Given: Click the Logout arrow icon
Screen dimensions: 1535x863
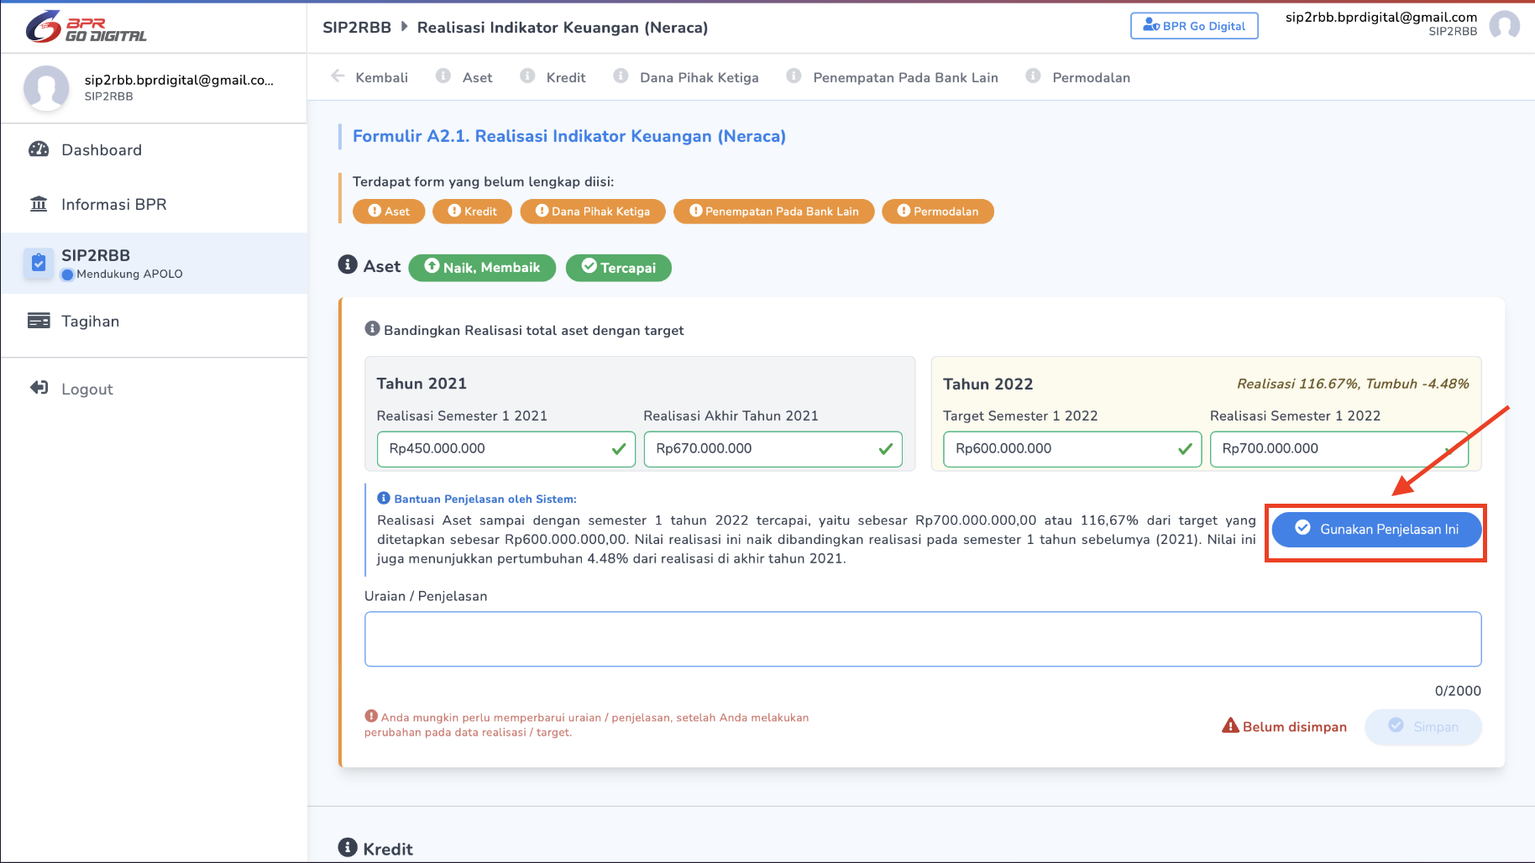Looking at the screenshot, I should point(39,388).
